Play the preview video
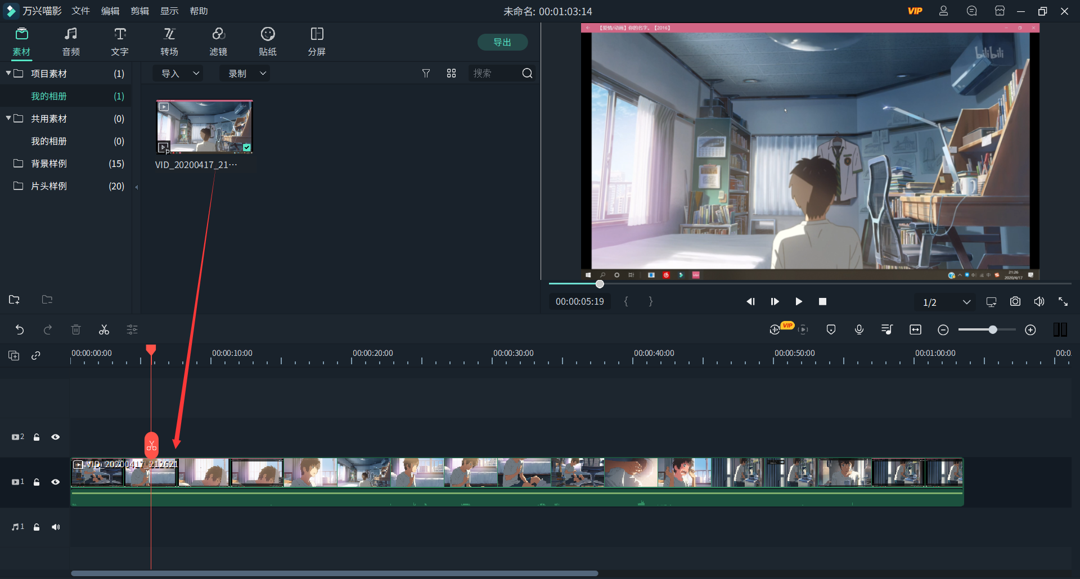 (798, 302)
